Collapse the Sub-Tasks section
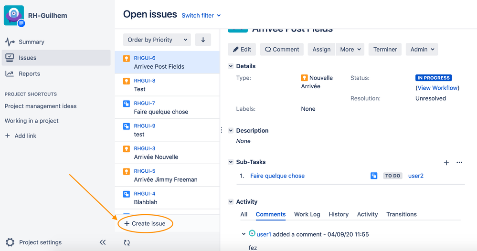 [x=231, y=162]
